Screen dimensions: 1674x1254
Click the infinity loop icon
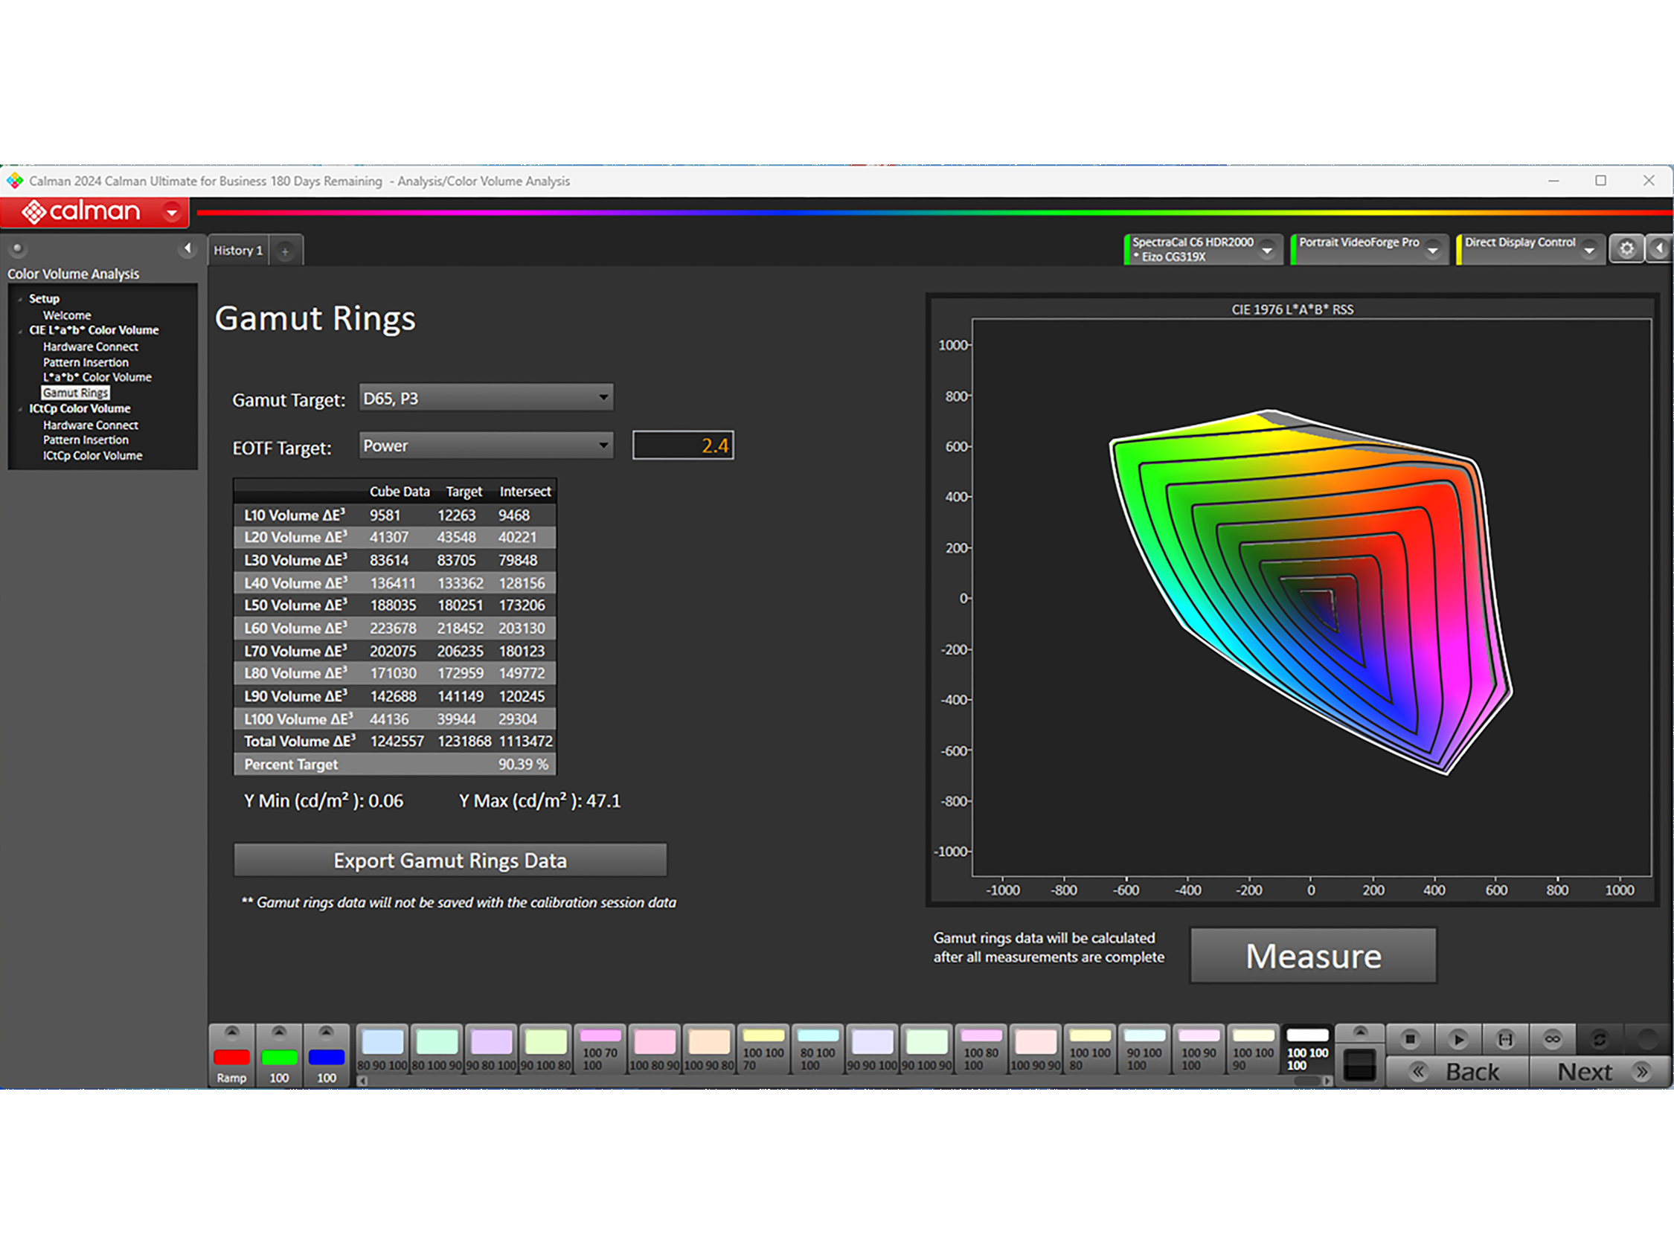tap(1552, 1039)
